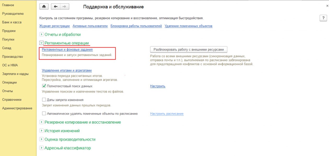Open Активные пользователи link
329x156 pixels.
pos(90,26)
